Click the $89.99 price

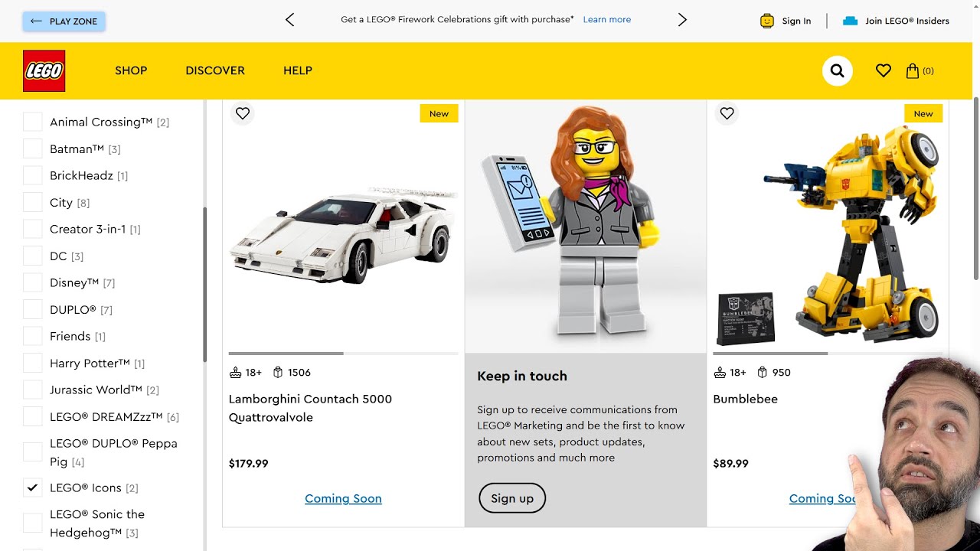tap(730, 463)
